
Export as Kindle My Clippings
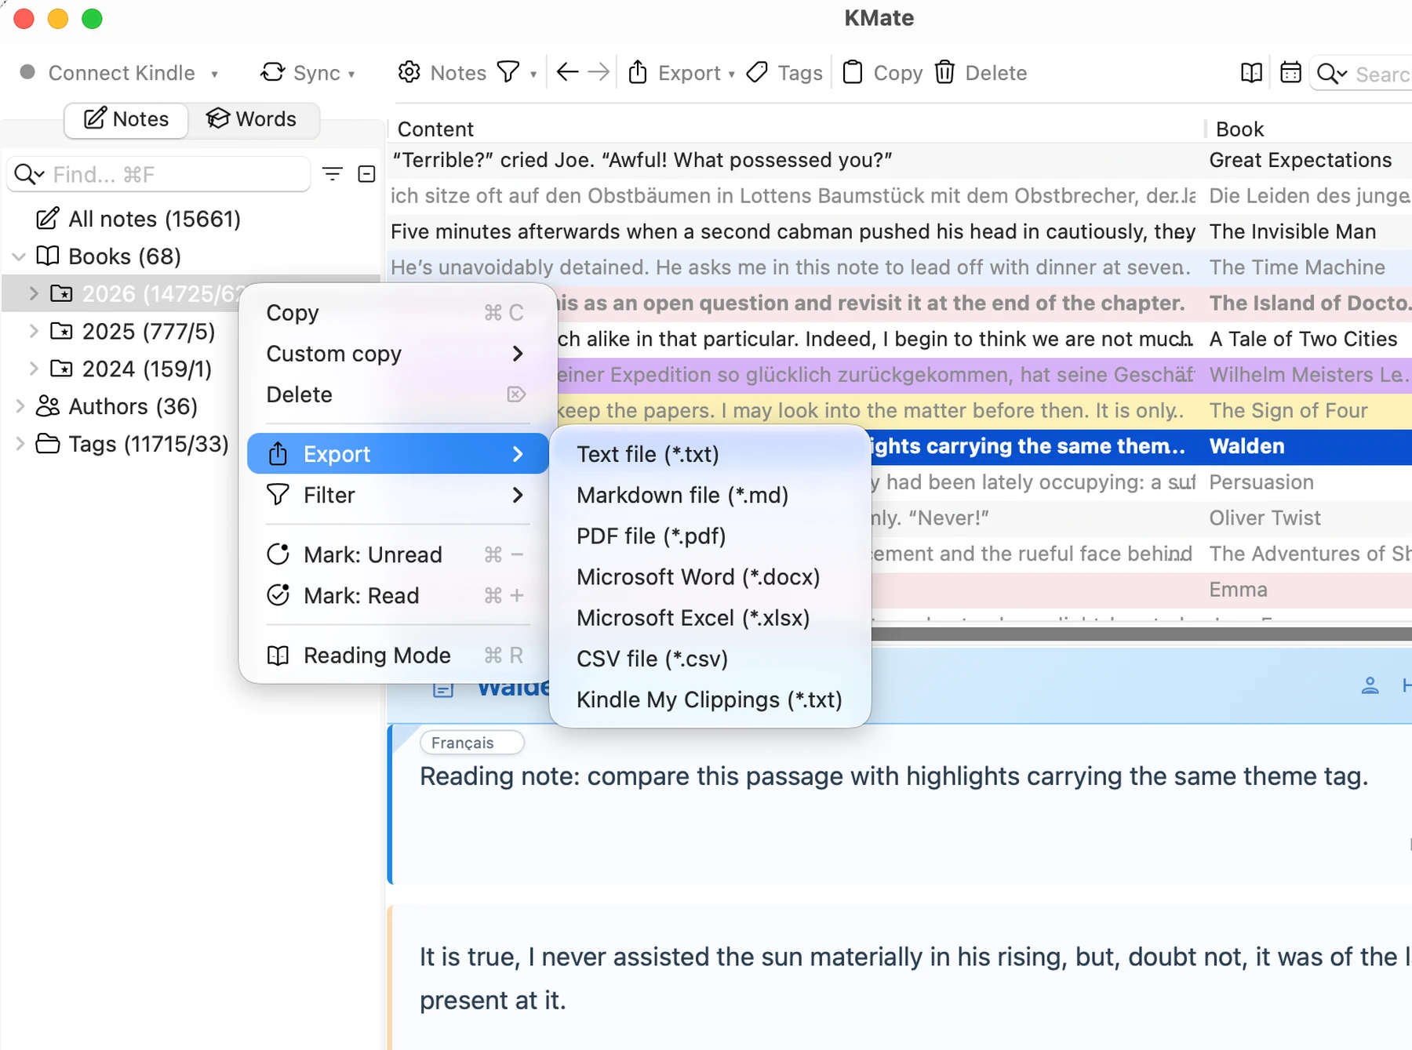tap(710, 699)
